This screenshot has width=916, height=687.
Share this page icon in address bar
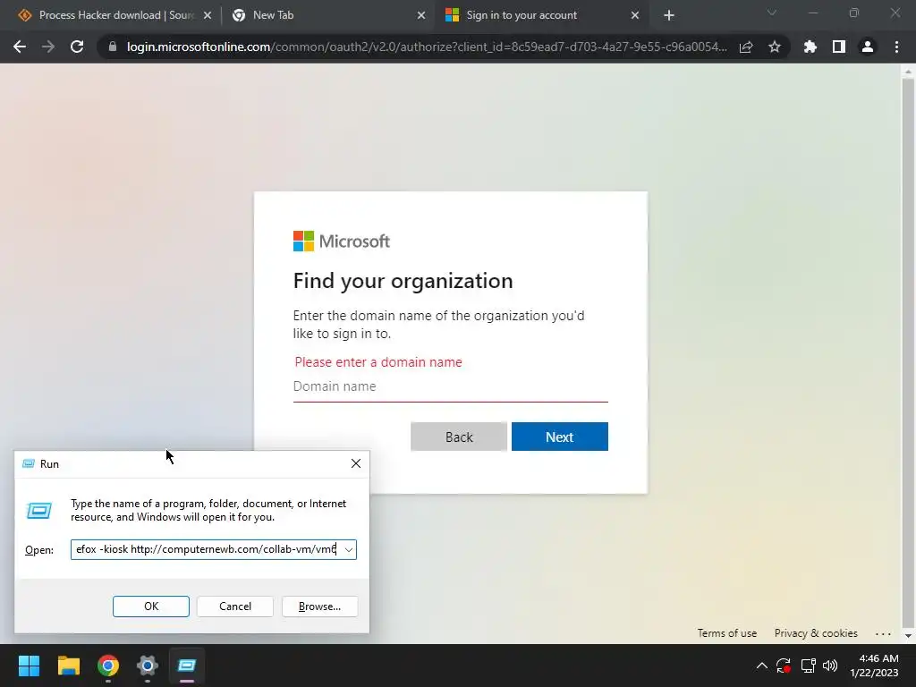(x=746, y=47)
